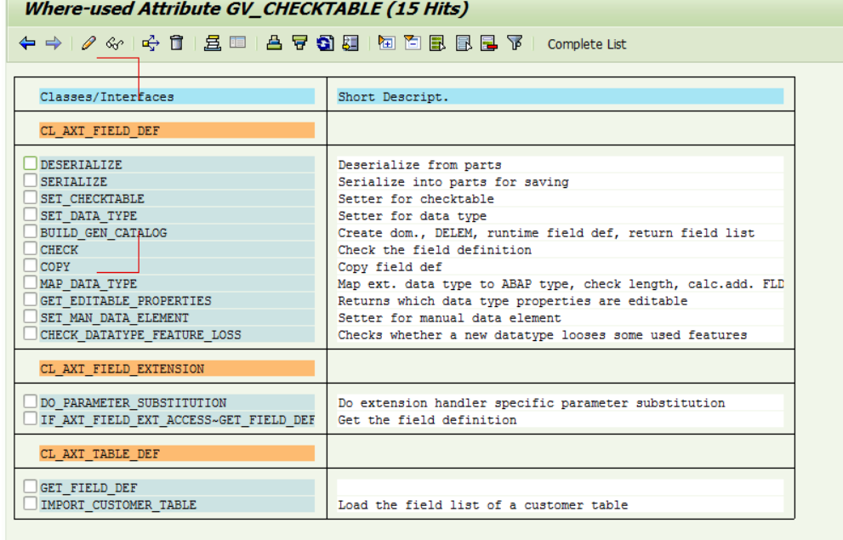Click description 'Get the field definition'
The image size is (843, 540).
coord(427,420)
